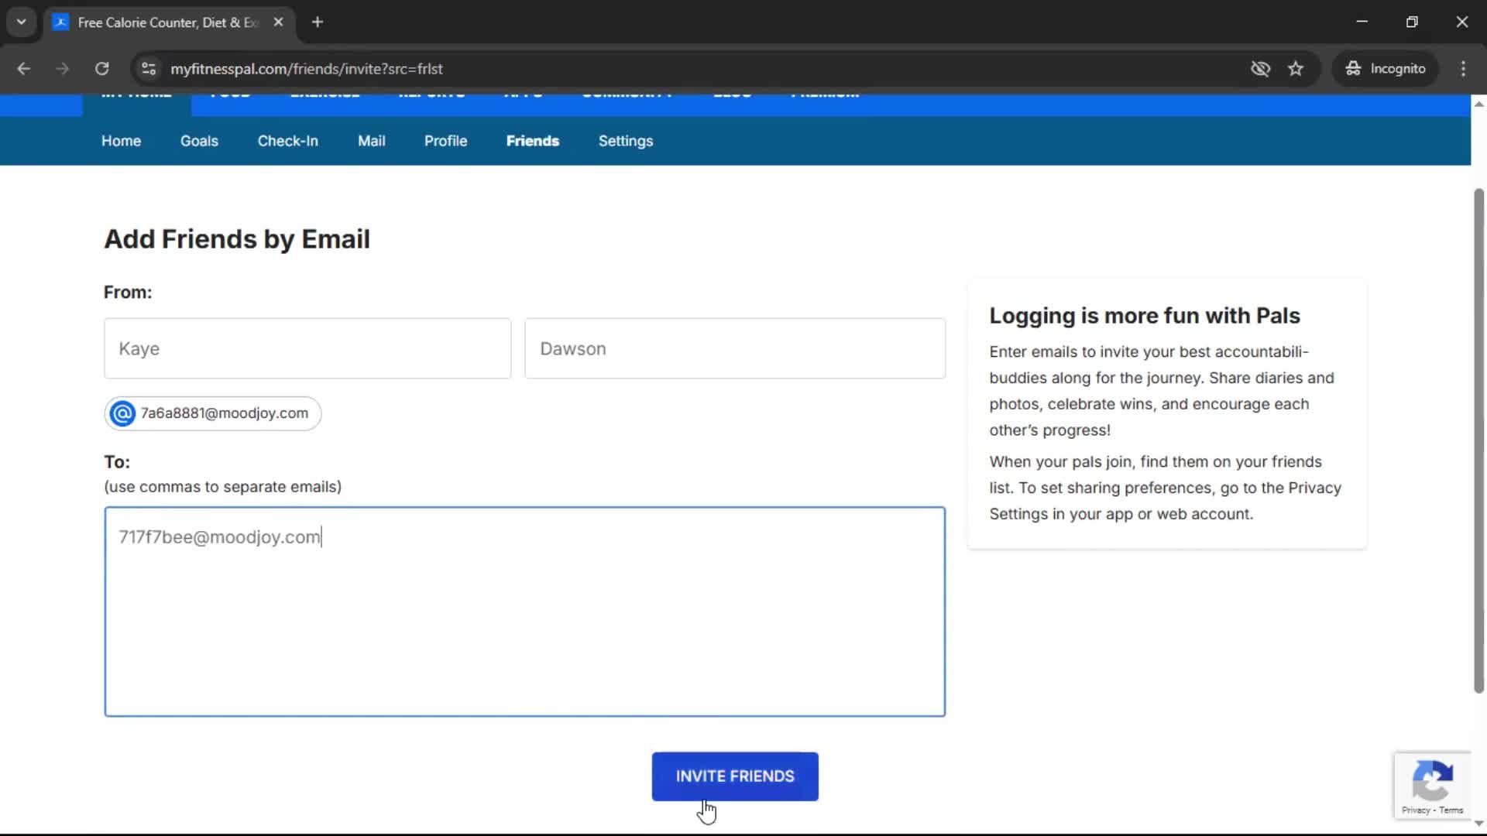Image resolution: width=1487 pixels, height=836 pixels.
Task: Click the @ icon on the sender email
Action: point(122,413)
